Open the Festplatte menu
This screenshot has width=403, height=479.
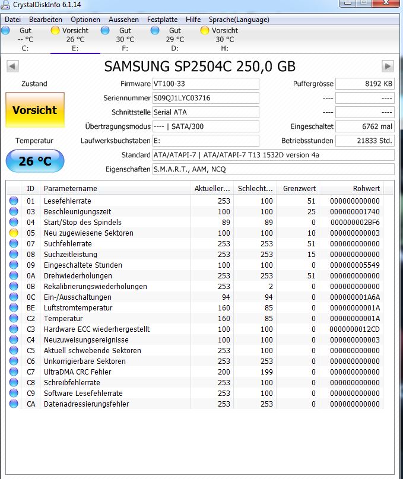[162, 20]
